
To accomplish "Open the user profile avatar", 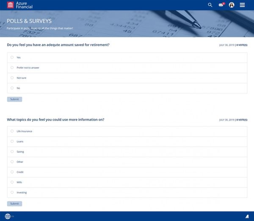I will point(232,5).
